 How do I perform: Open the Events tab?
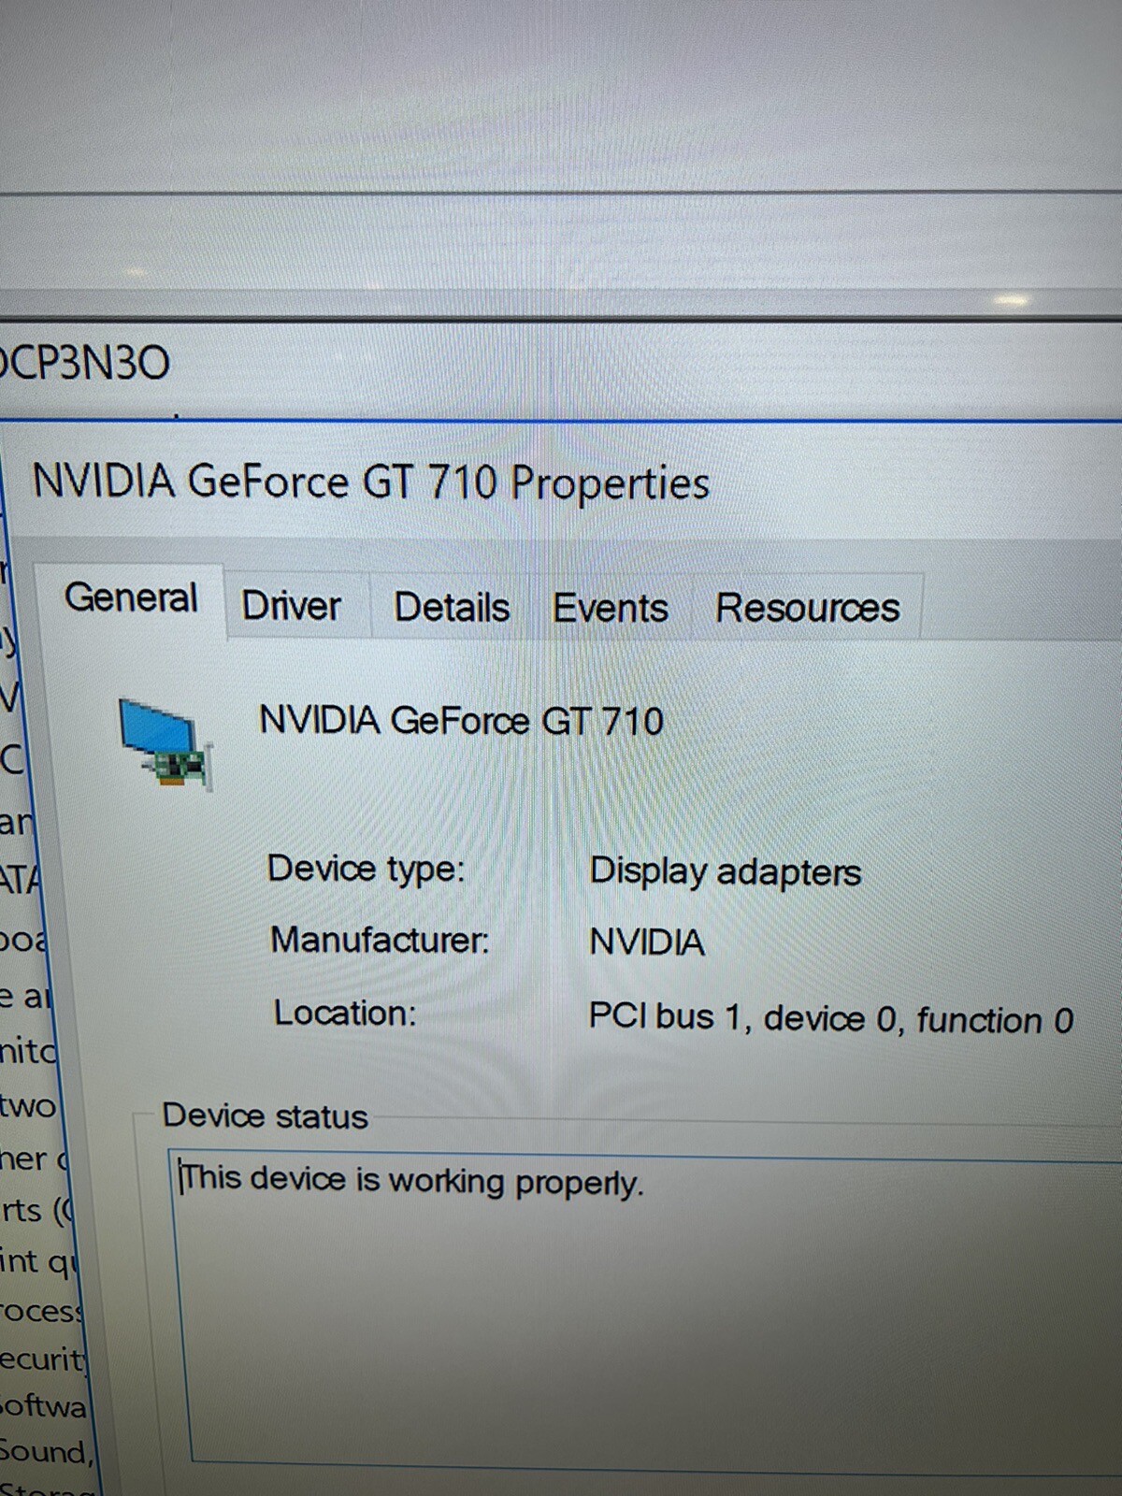coord(610,608)
